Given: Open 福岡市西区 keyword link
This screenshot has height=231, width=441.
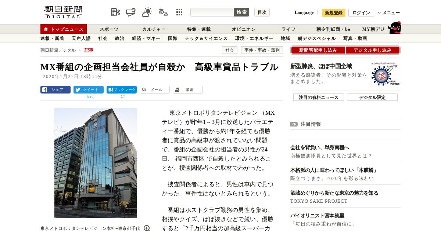Looking at the screenshot, I should (190, 159).
